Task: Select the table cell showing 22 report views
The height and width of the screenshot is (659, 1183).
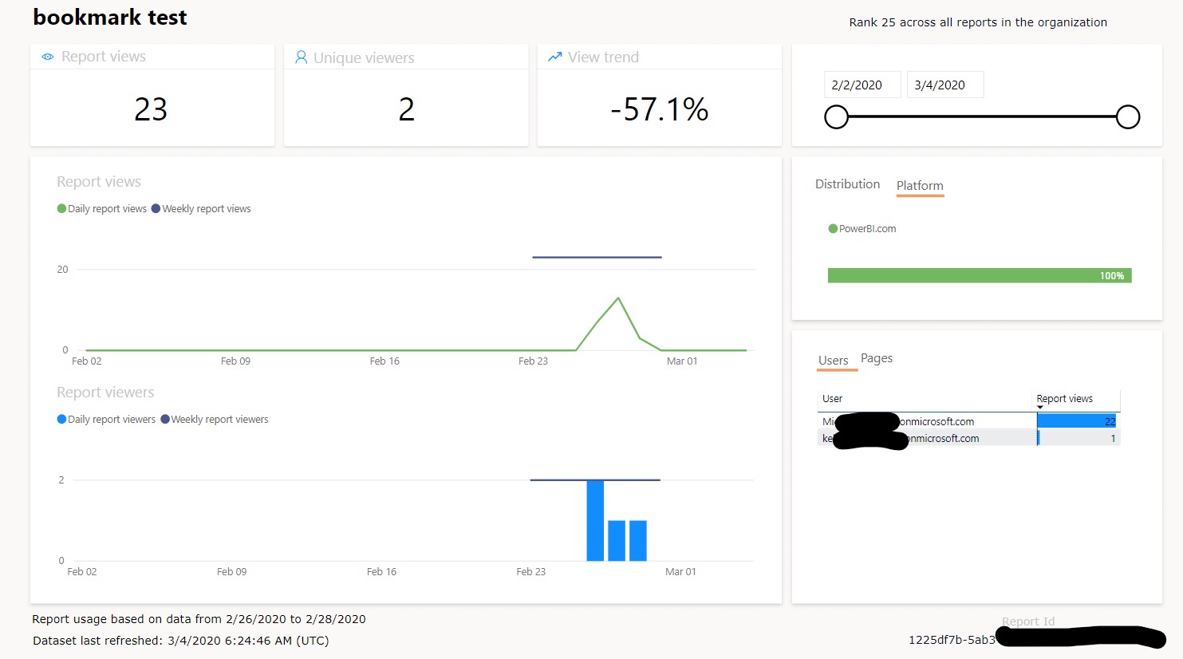Action: (1078, 421)
